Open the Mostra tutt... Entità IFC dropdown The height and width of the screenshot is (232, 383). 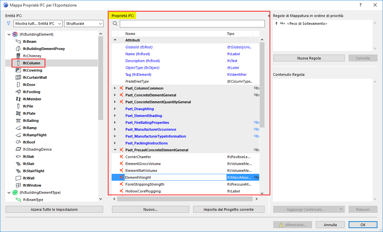pos(38,24)
